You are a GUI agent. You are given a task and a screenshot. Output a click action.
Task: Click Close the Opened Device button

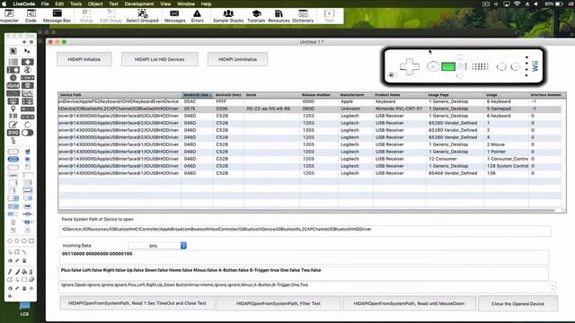click(517, 303)
